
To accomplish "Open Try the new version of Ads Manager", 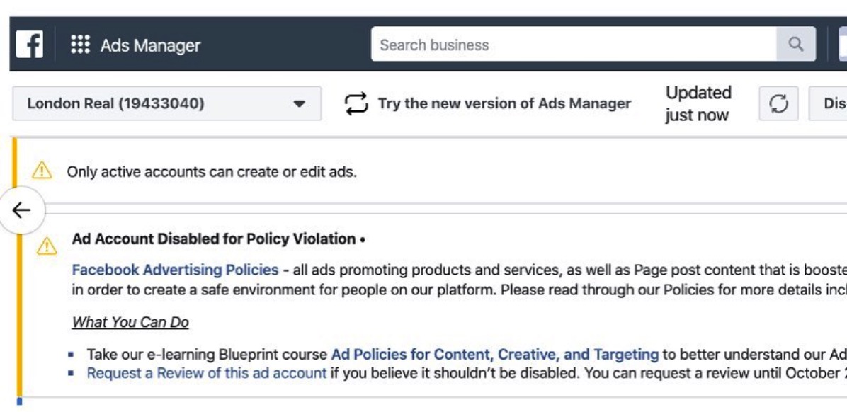I will 504,103.
